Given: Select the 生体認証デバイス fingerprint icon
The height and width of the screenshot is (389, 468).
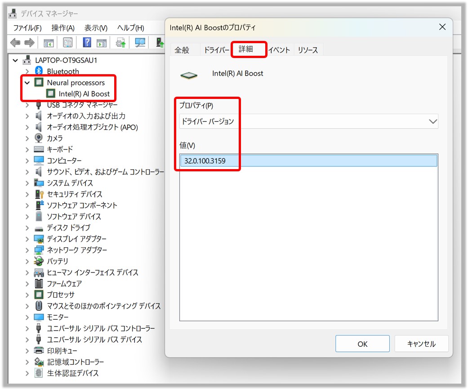Looking at the screenshot, I should point(39,373).
